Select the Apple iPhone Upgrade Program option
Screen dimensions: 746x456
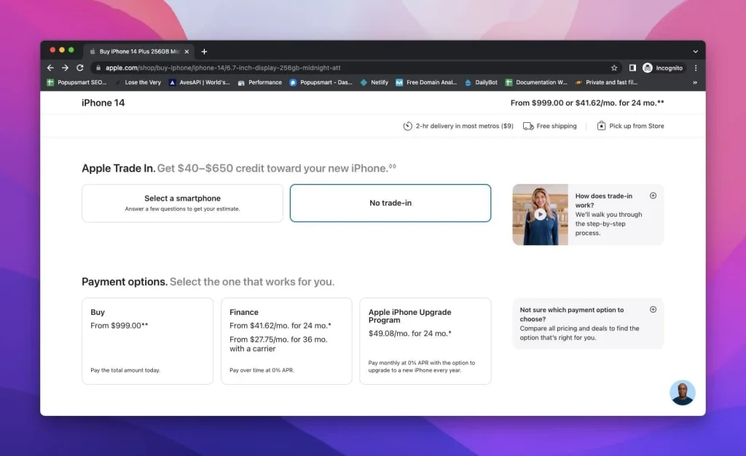click(425, 341)
